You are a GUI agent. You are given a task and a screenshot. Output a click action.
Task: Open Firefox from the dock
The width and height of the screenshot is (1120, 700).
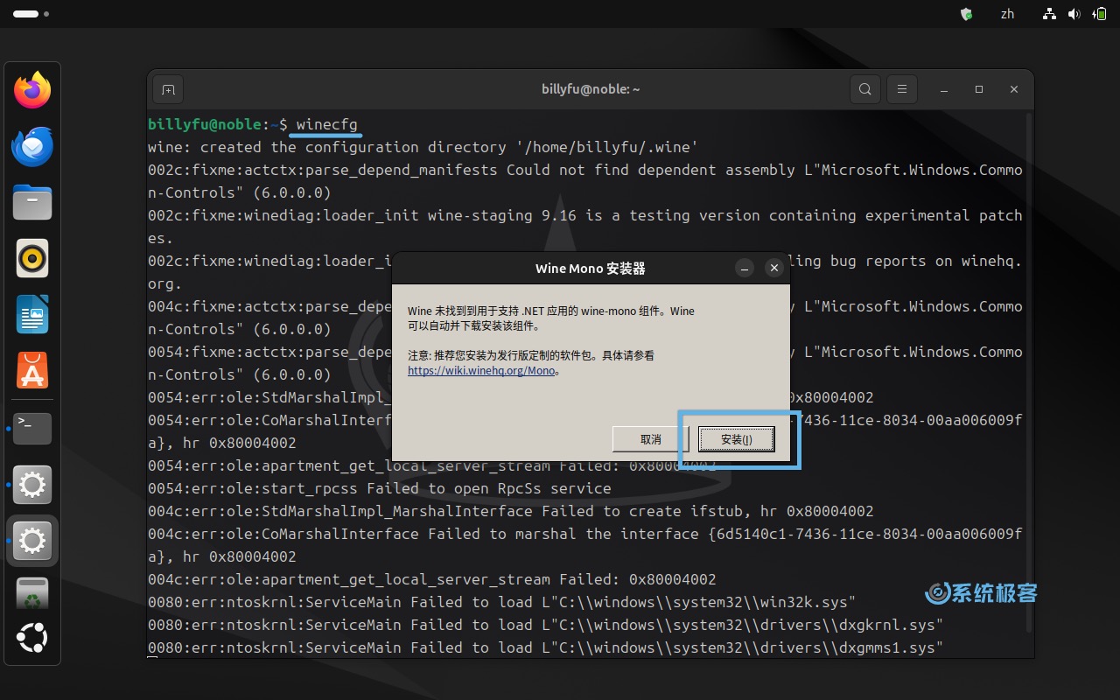(x=32, y=90)
